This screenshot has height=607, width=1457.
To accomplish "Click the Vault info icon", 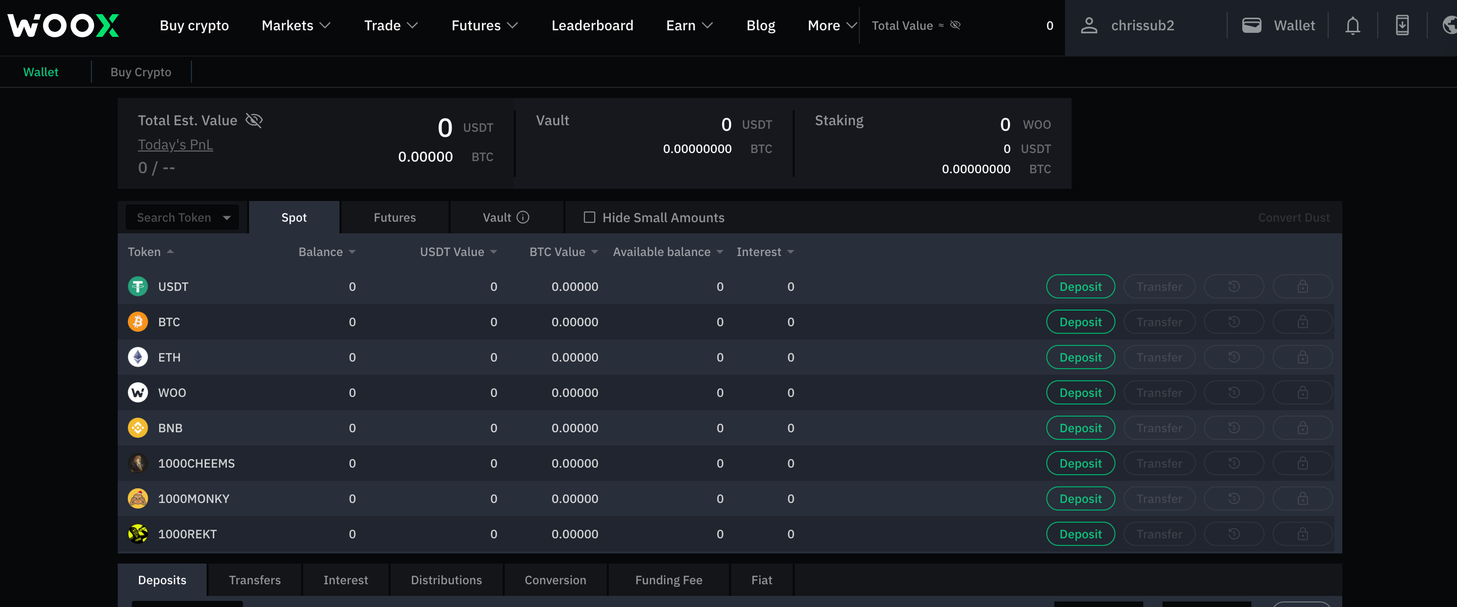I will click(x=522, y=218).
